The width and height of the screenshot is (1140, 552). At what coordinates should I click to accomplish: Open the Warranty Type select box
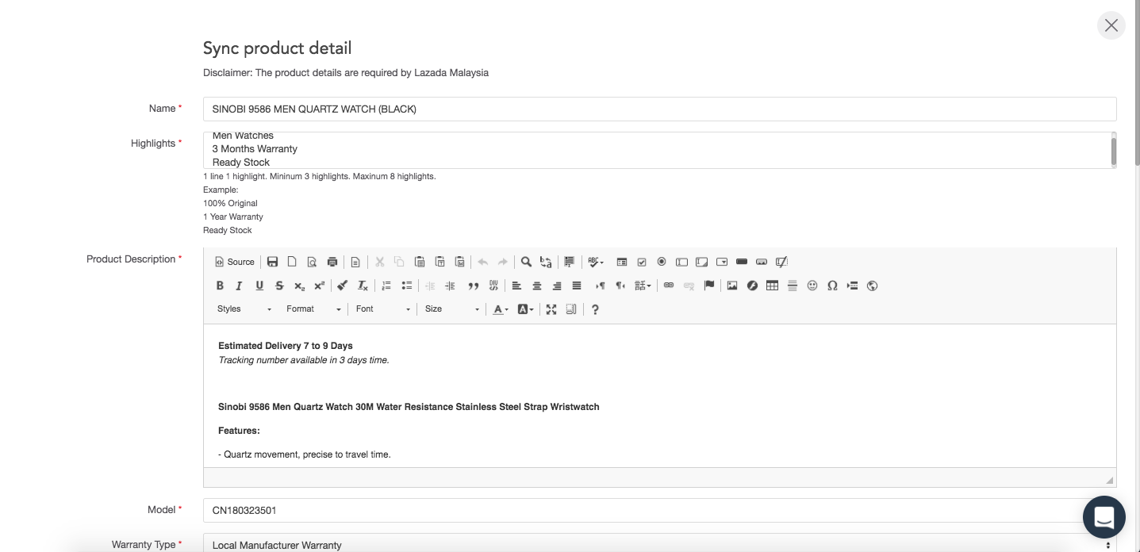point(658,545)
